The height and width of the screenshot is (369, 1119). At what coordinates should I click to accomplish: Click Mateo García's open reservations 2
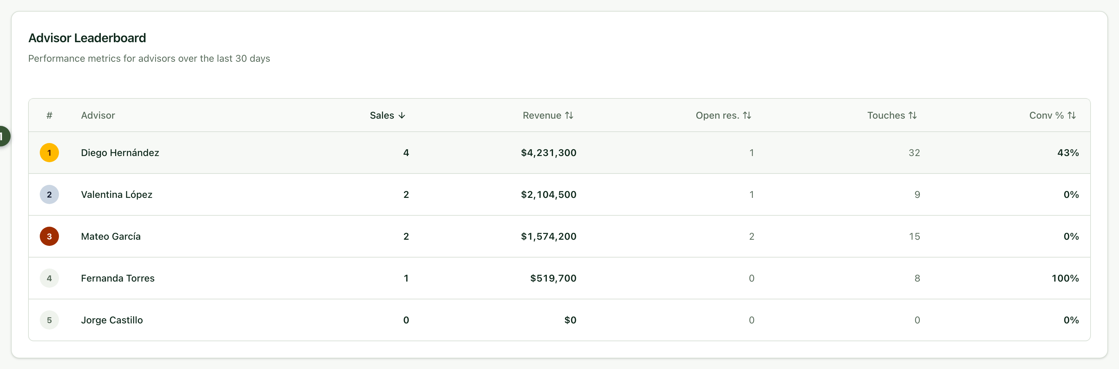pos(751,236)
